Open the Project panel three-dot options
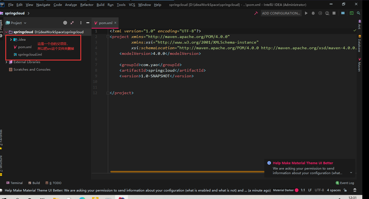This screenshot has width=369, height=199. [x=81, y=23]
